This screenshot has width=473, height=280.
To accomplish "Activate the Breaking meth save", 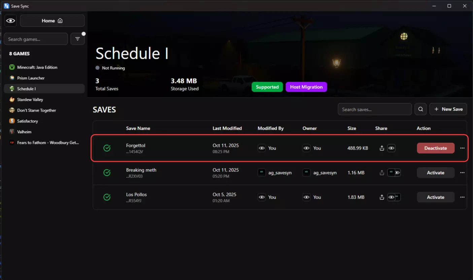I will [435, 173].
